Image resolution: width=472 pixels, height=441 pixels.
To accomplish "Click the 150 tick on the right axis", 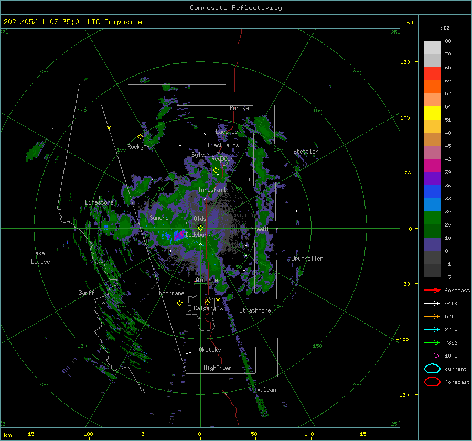I will [405, 62].
